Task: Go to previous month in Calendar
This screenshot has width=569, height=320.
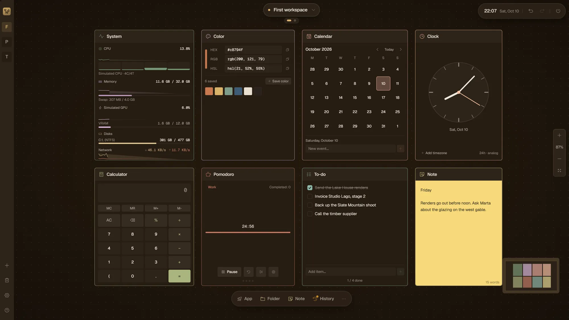Action: coord(377,49)
